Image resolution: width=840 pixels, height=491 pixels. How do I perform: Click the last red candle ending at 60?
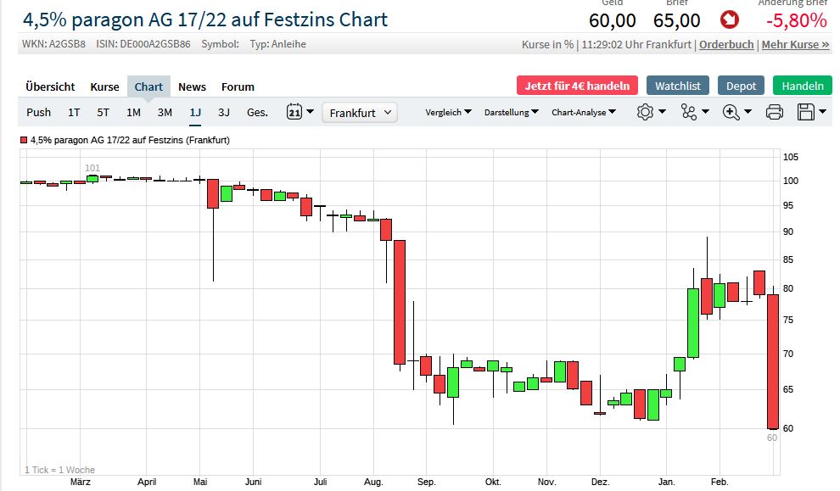[772, 362]
